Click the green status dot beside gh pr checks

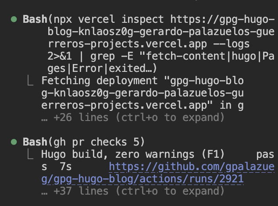point(14,142)
